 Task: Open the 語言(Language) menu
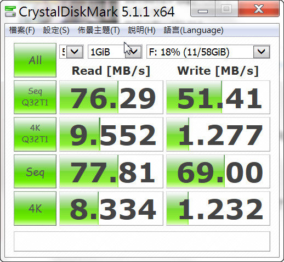[x=194, y=30]
